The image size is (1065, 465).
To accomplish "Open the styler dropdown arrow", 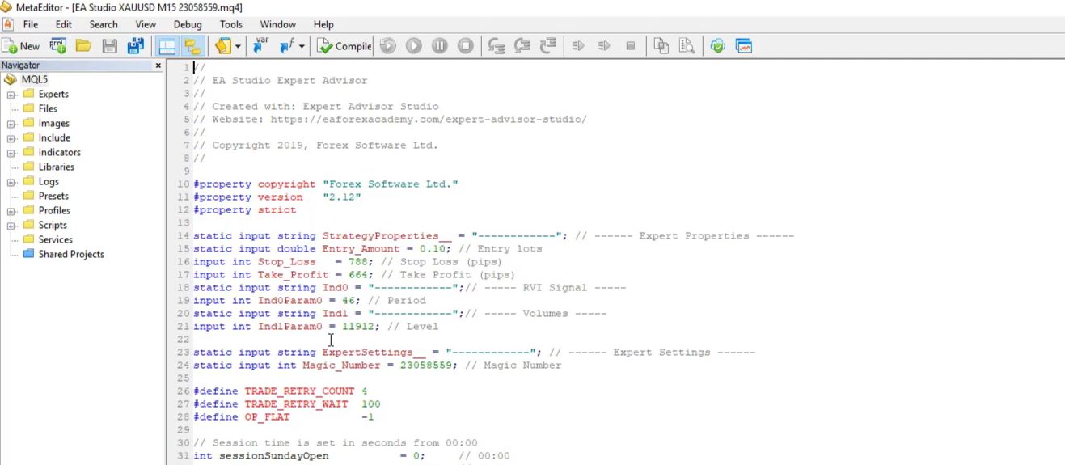I will click(238, 47).
